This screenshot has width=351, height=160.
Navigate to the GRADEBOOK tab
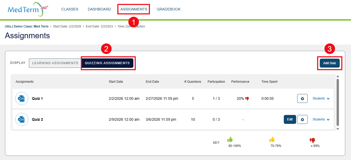pos(168,9)
